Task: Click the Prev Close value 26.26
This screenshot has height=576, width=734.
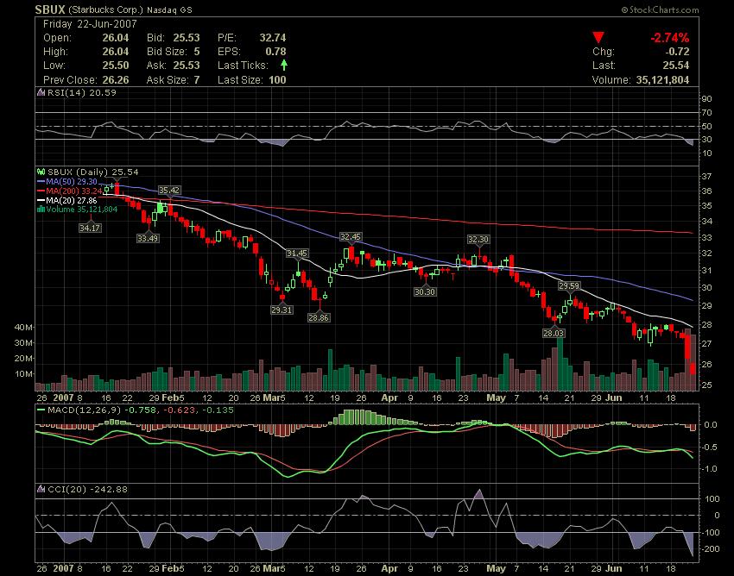Action: pos(116,80)
